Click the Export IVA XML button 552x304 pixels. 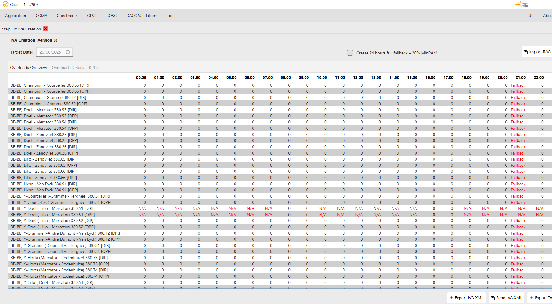[466, 298]
